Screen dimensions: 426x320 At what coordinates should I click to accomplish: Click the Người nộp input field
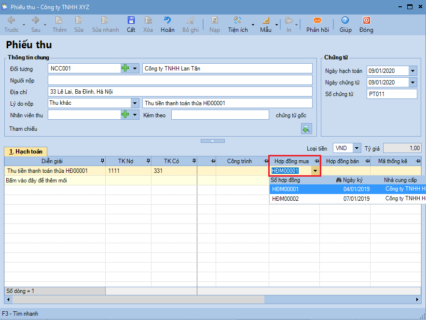tap(180, 80)
